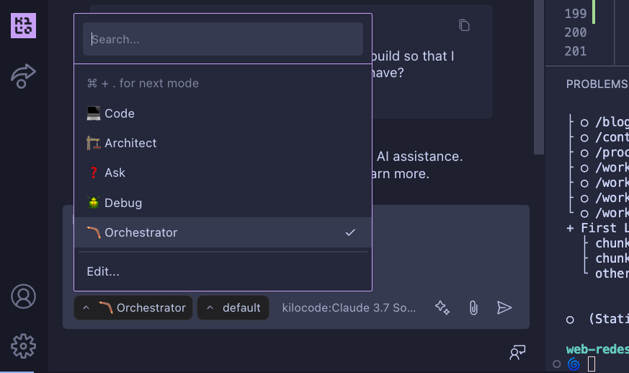The width and height of the screenshot is (629, 373).
Task: Focus the mode Search field
Action: 223,39
